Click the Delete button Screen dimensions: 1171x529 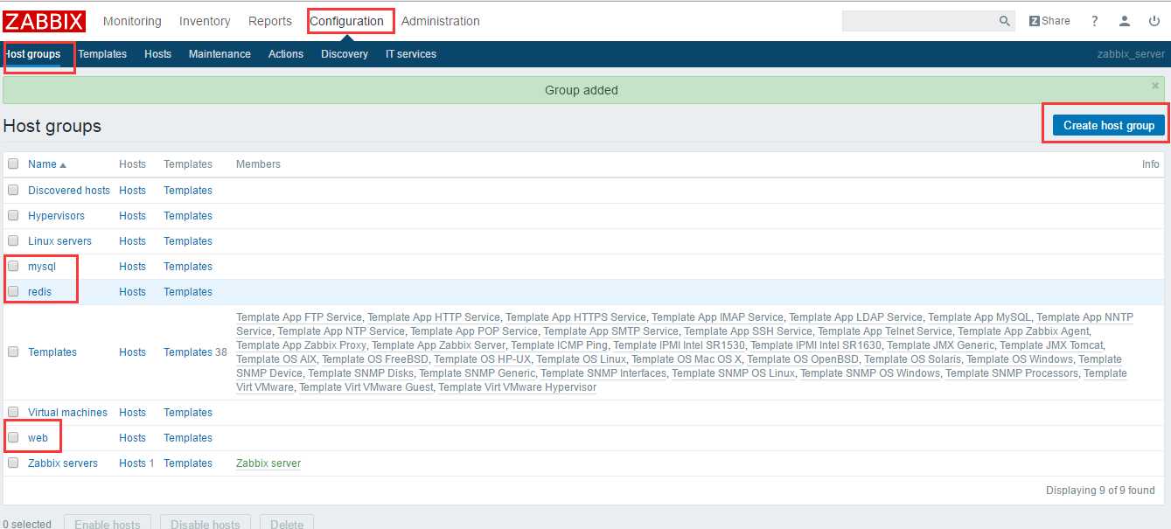click(287, 524)
